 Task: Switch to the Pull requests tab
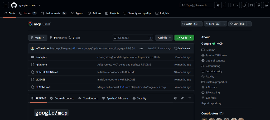[54, 13]
